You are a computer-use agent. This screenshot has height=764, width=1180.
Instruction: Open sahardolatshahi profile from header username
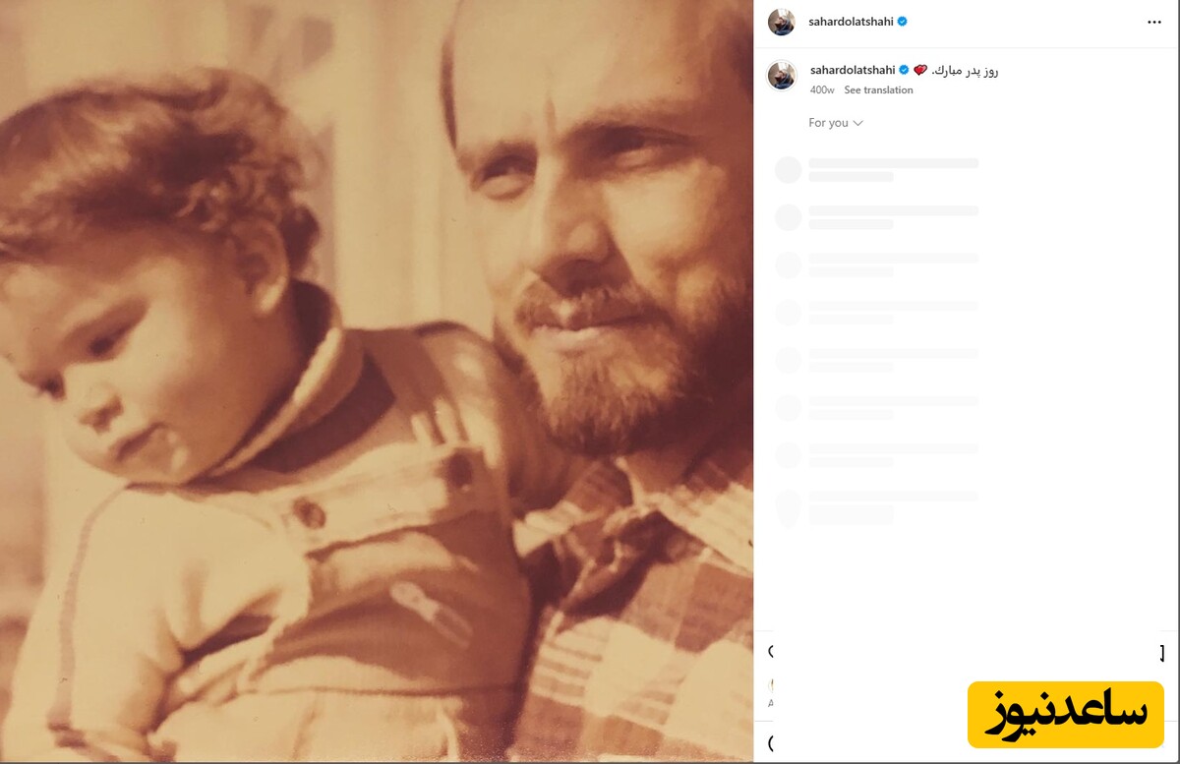point(852,22)
